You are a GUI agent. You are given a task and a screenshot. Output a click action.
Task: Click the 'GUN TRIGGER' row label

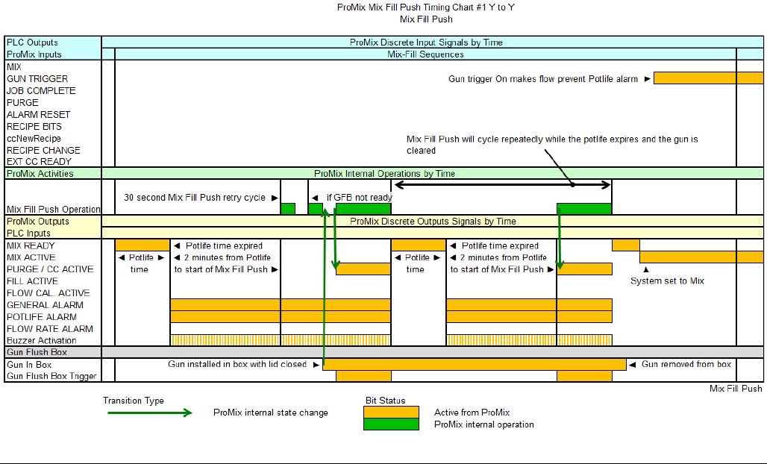(37, 79)
